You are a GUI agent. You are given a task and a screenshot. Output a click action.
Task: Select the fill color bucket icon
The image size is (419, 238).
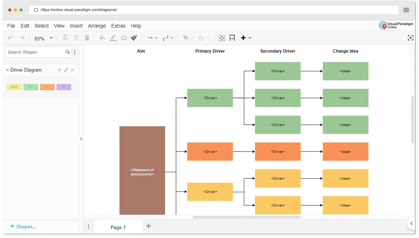coord(102,38)
